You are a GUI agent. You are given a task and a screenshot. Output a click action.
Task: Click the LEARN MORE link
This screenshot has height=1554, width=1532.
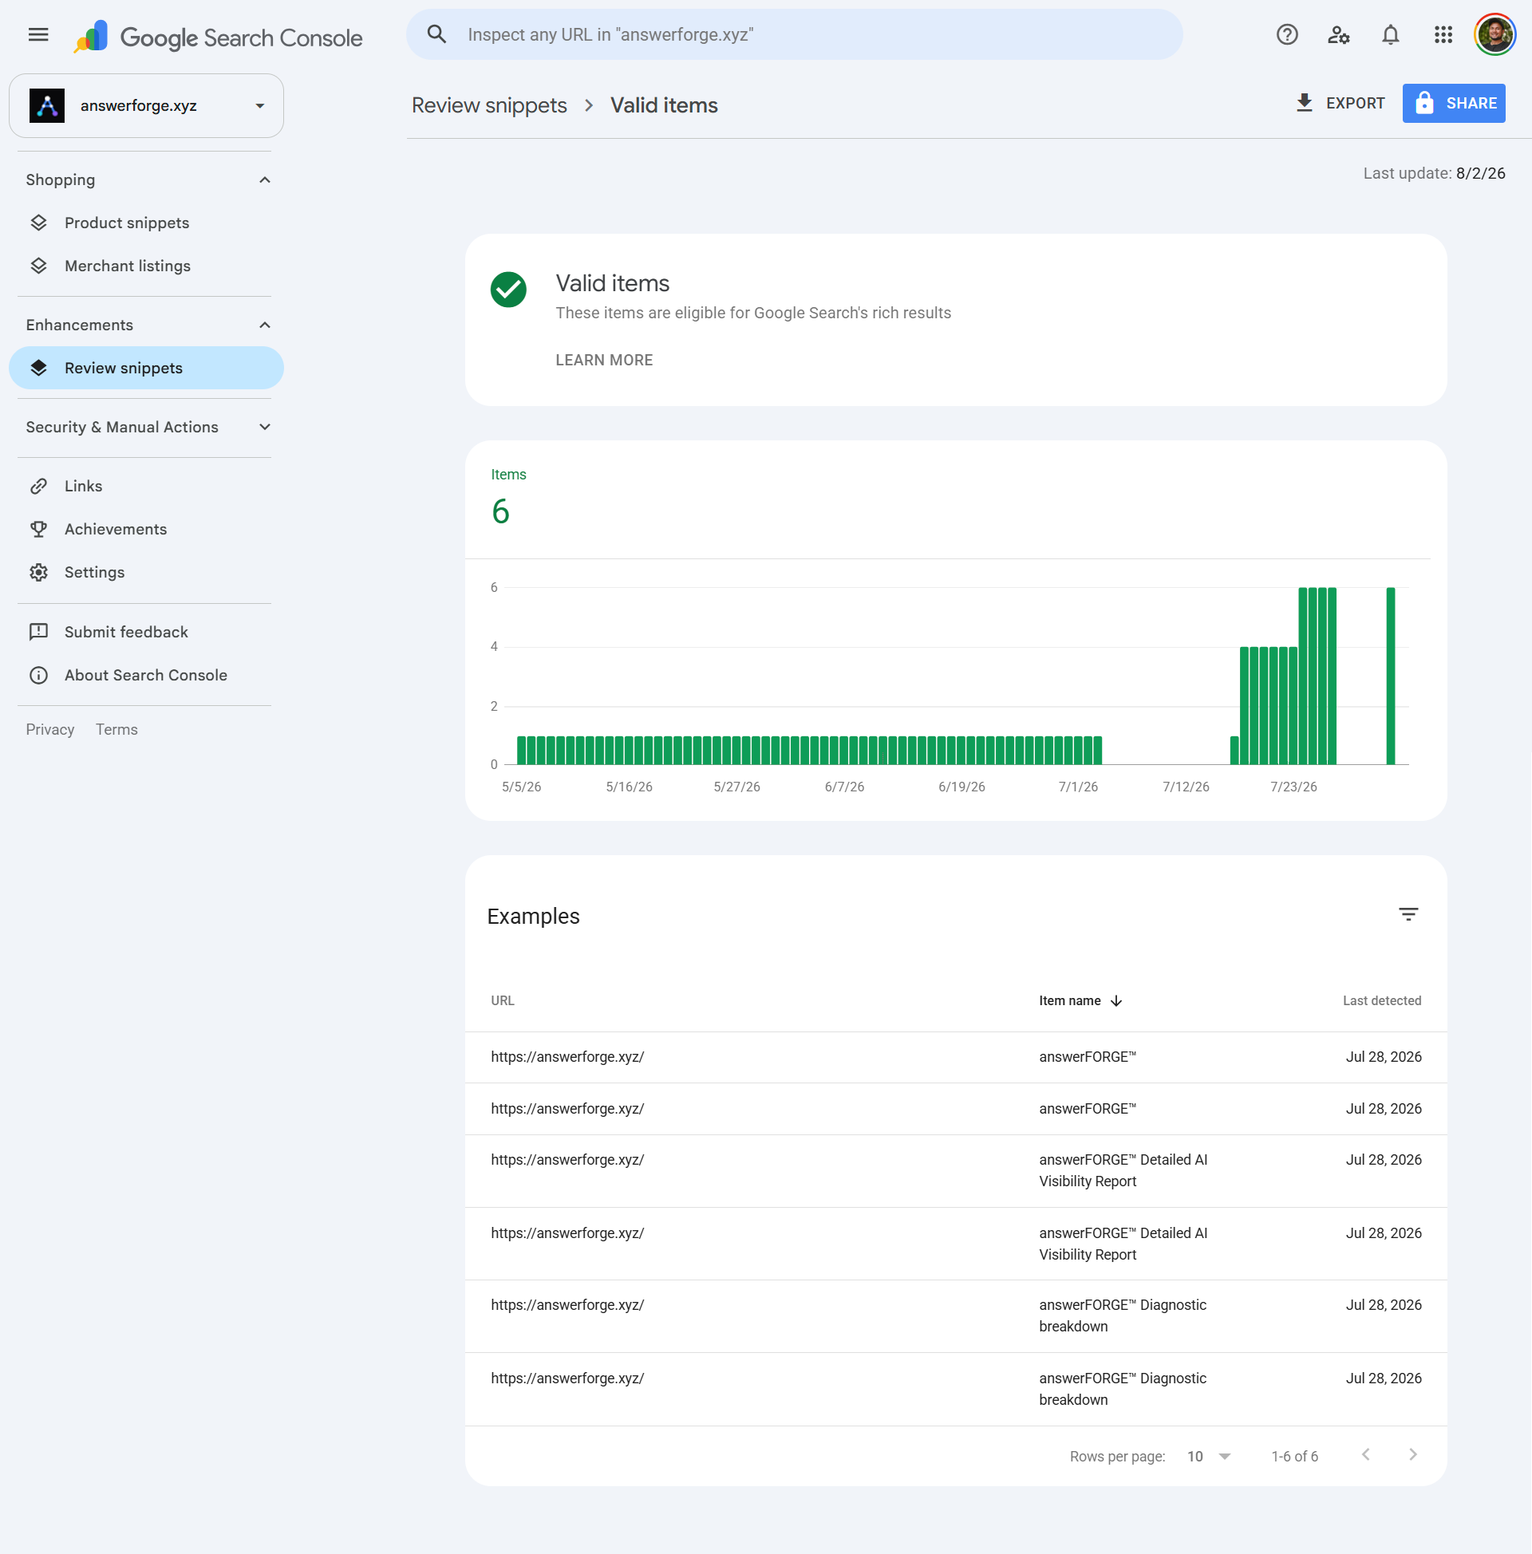point(604,361)
